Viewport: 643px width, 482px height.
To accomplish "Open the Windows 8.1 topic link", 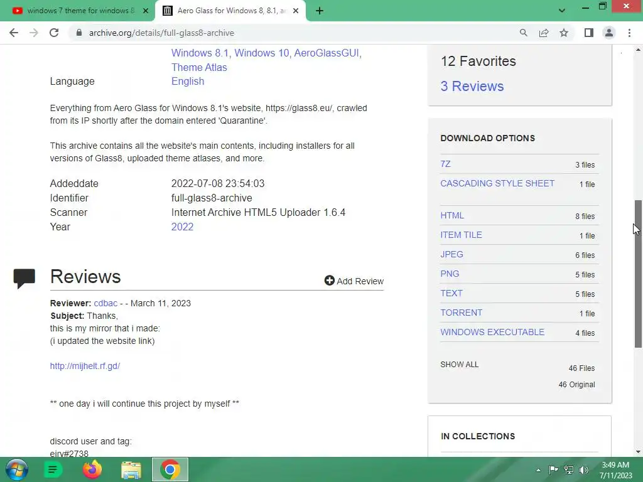I will pyautogui.click(x=200, y=53).
